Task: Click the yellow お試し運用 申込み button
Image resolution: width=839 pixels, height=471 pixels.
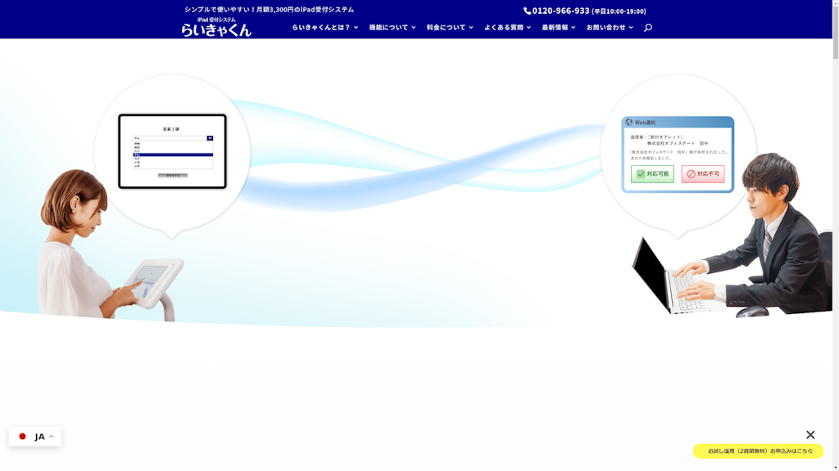Action: (758, 451)
